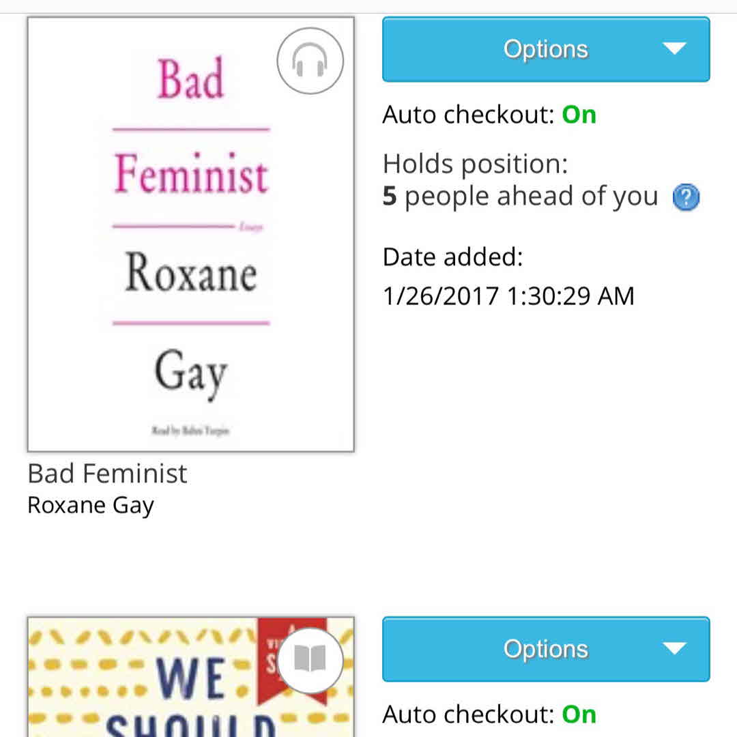The width and height of the screenshot is (737, 737).
Task: Click the blue help question mark icon
Action: click(686, 198)
